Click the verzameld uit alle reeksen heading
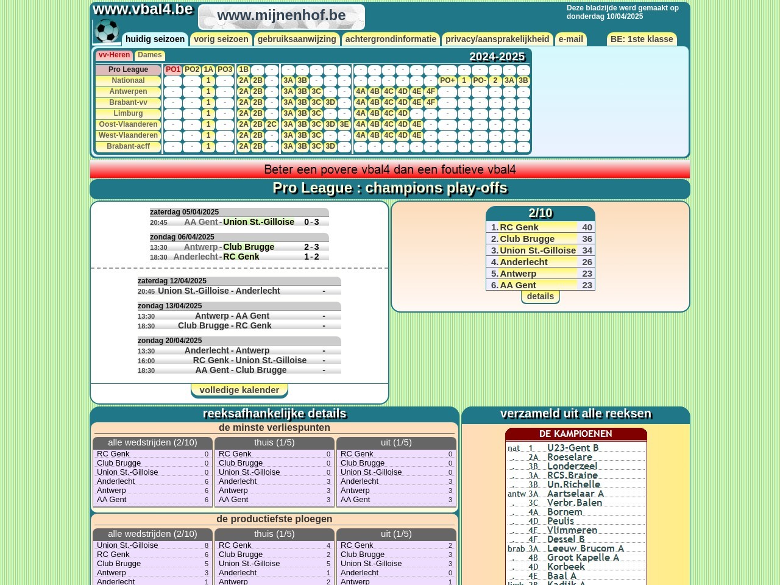Viewport: 780px width, 585px height. click(576, 414)
